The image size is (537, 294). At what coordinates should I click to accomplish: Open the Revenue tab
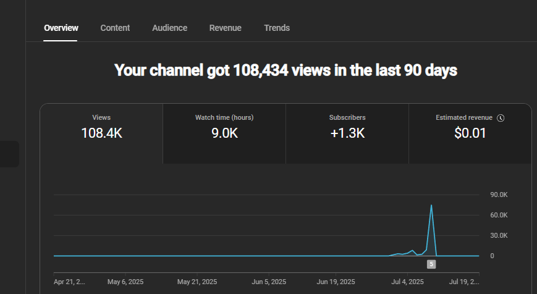point(225,28)
